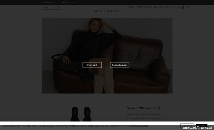Accept cookies with Akceptuj button
Viewport: 214px width, 130px height.
click(202, 126)
